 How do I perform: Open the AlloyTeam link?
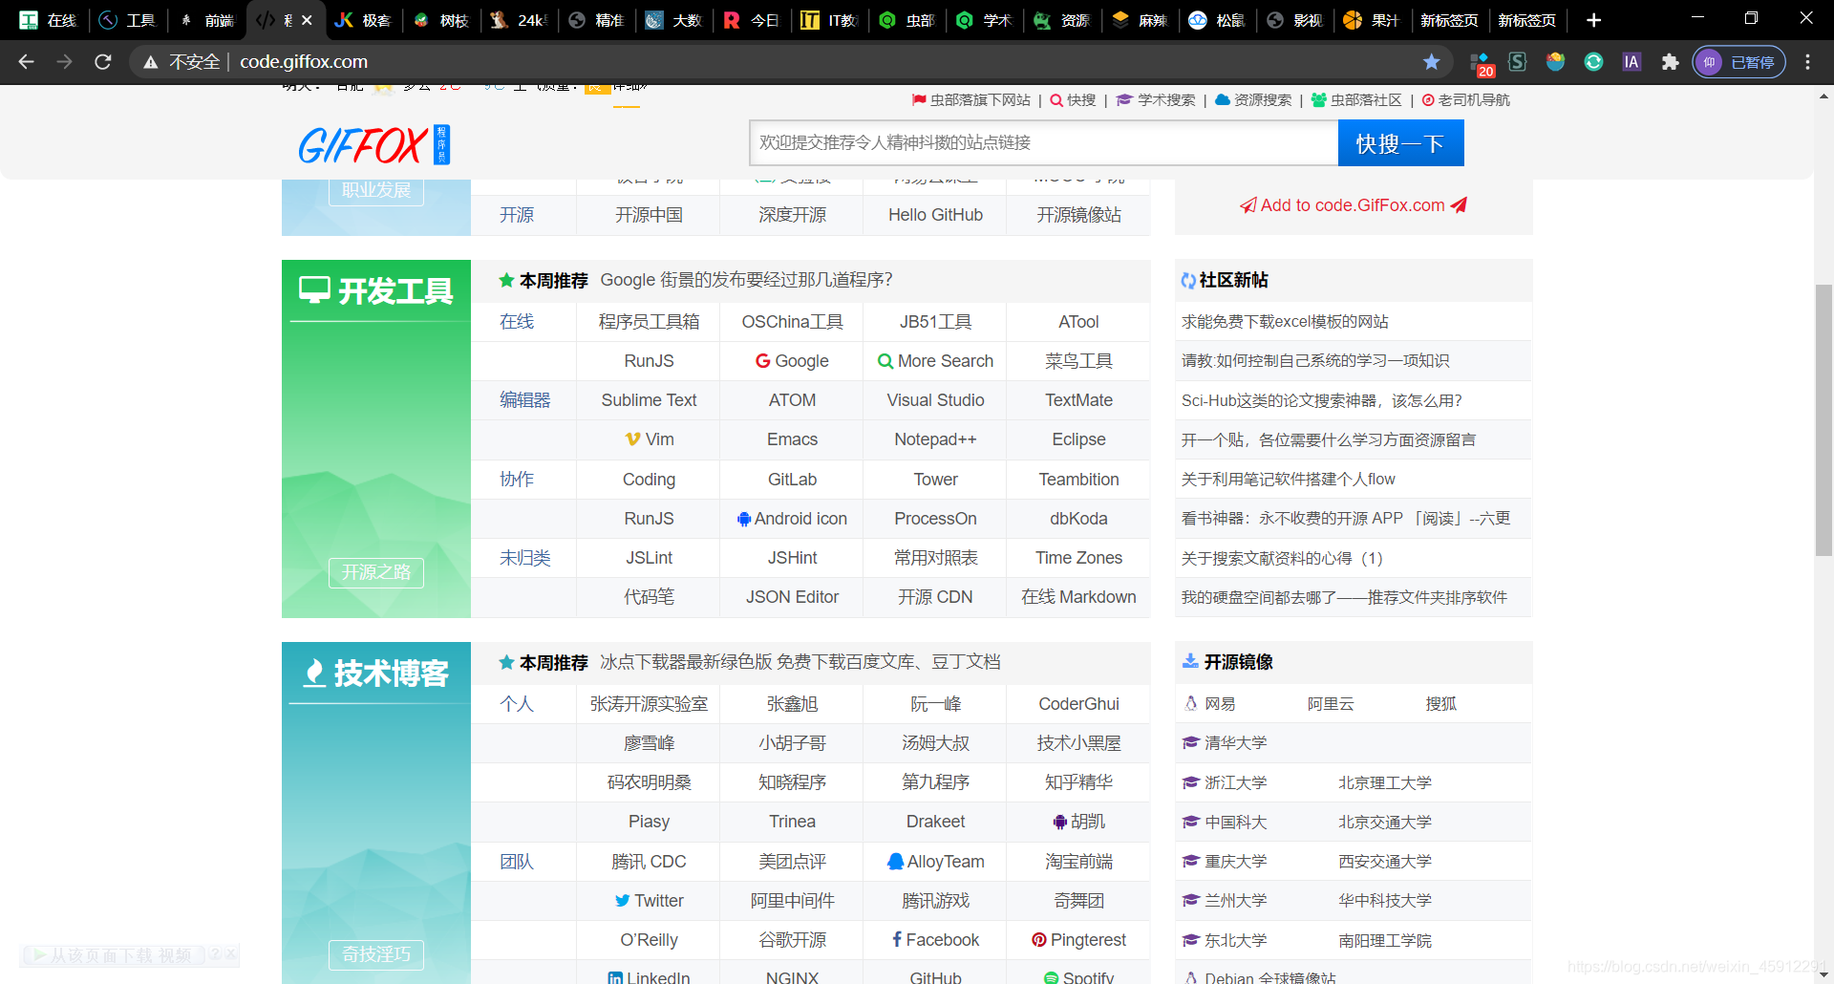[935, 862]
